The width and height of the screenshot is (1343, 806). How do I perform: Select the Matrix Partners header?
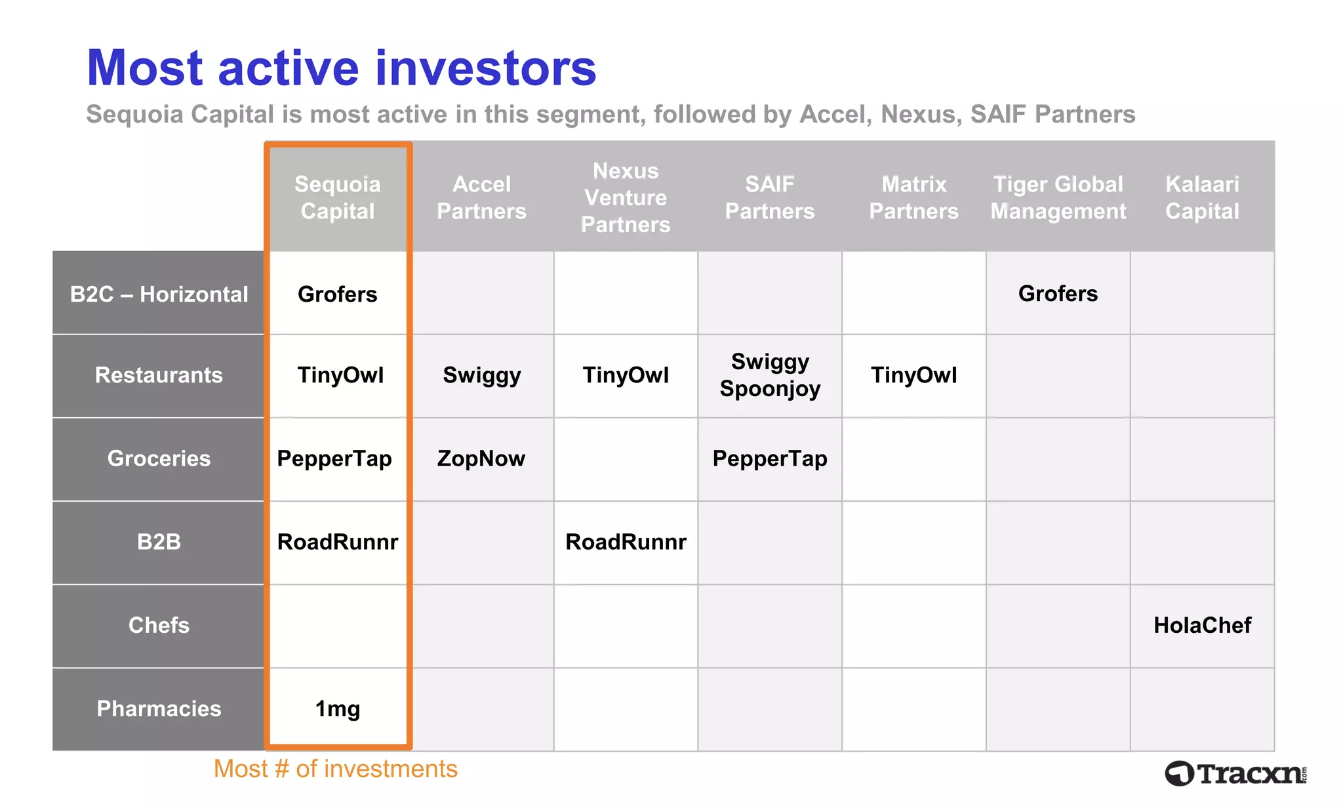[x=914, y=197]
